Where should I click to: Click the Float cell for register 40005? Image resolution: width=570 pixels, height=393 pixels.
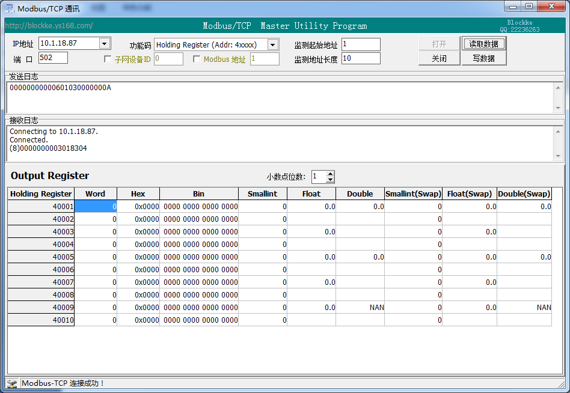click(x=311, y=257)
